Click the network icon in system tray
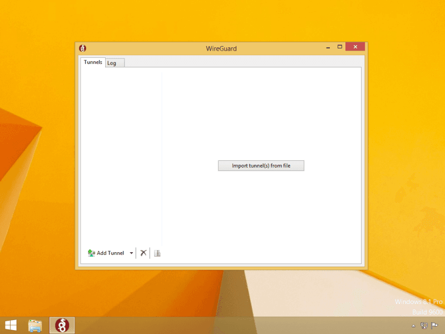Viewport: 445px width, 334px height. click(424, 326)
